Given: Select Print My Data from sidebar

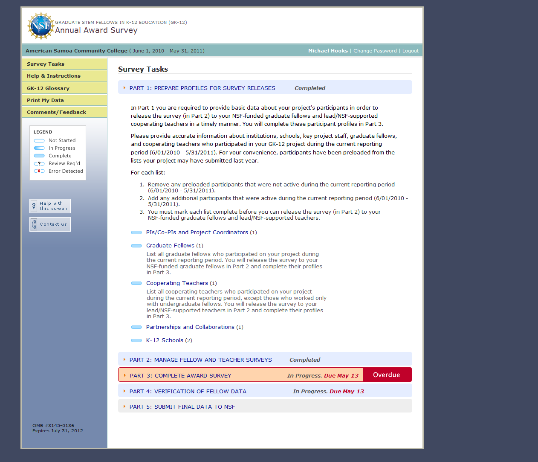Looking at the screenshot, I should click(45, 100).
